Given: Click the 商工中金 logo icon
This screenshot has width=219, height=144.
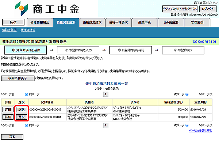Looking at the screenshot, I should click(x=22, y=9).
